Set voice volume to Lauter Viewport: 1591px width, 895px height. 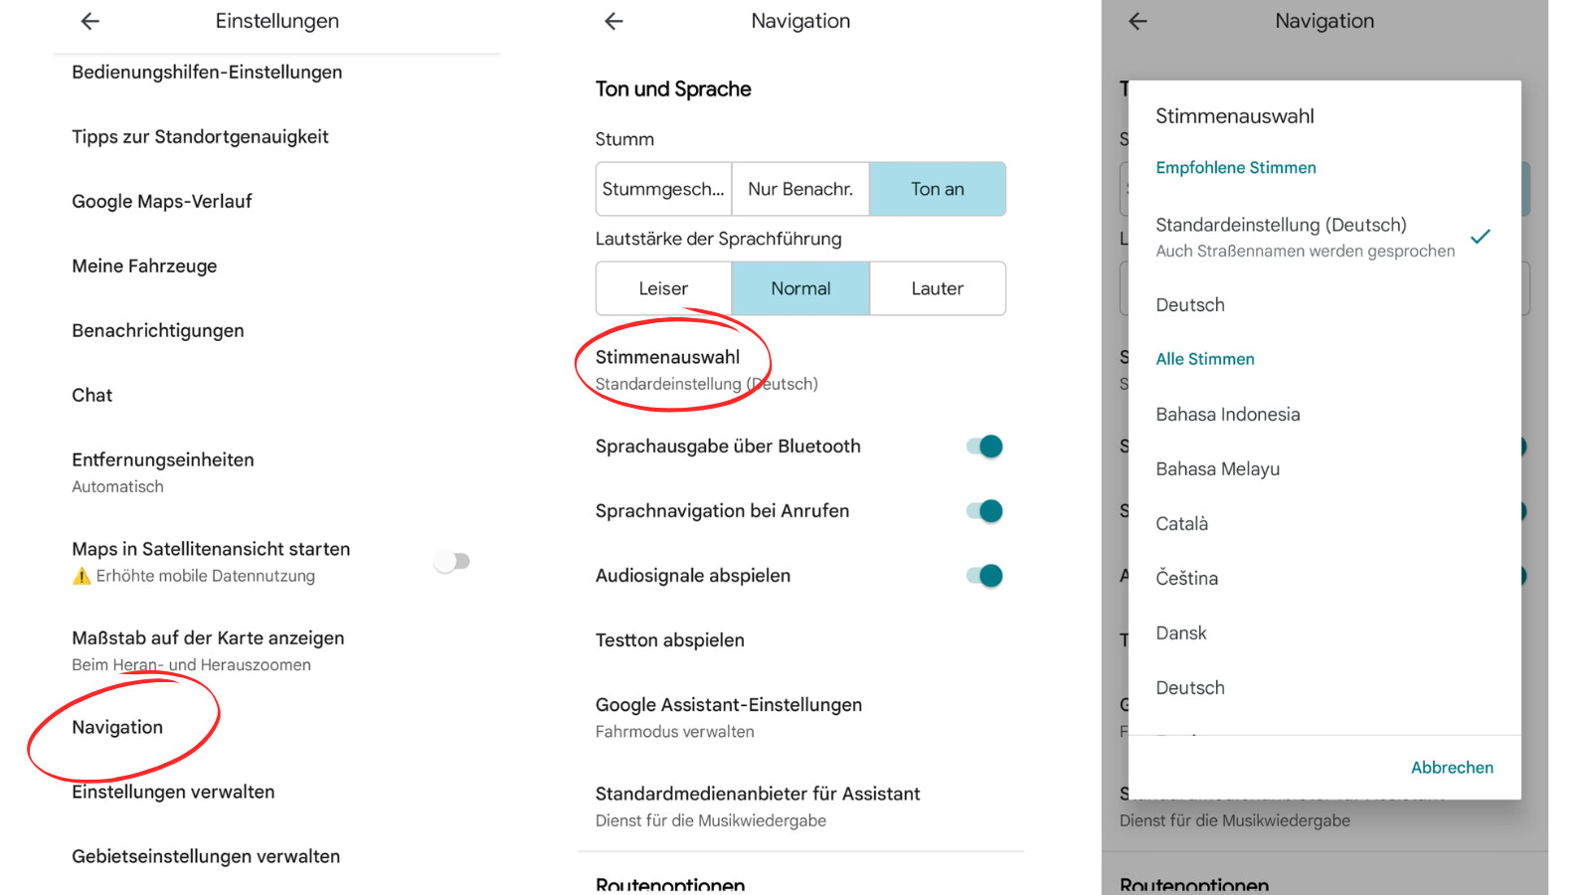[937, 288]
